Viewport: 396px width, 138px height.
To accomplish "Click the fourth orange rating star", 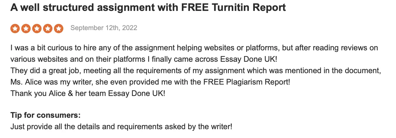I will [x=48, y=29].
